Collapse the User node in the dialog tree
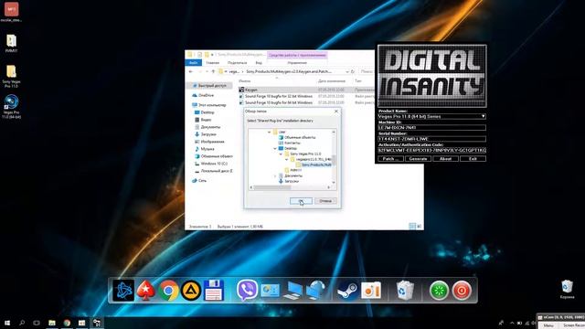This screenshot has width=585, height=329. point(269,132)
